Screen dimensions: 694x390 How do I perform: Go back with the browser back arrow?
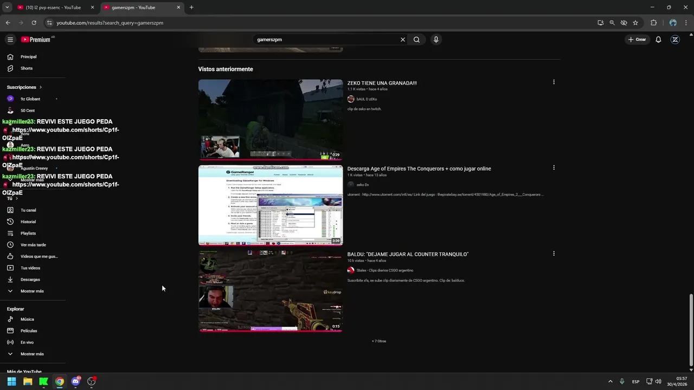8,23
